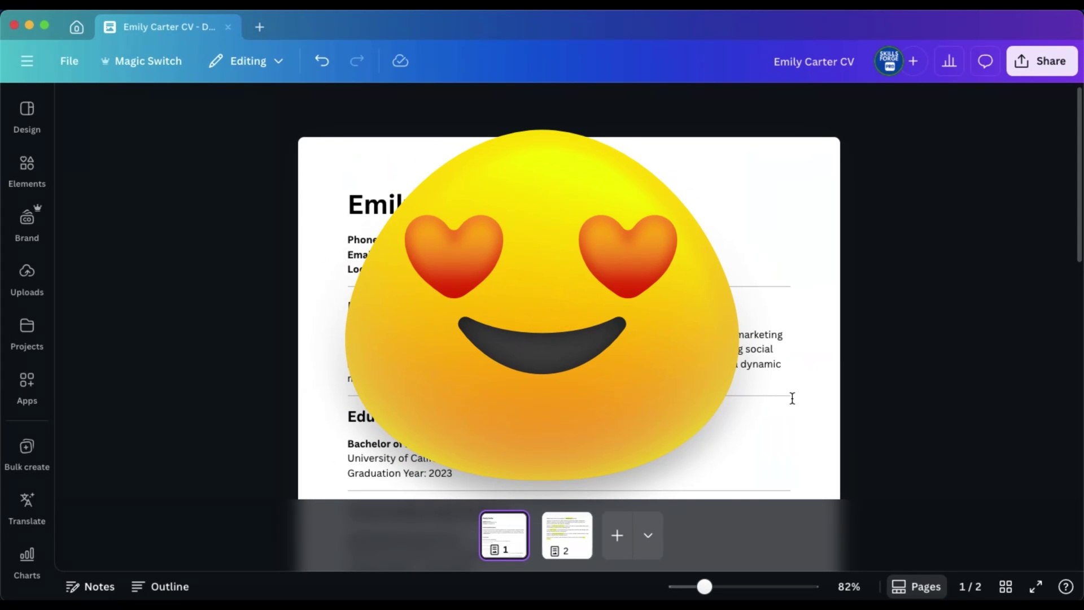This screenshot has height=610, width=1084.
Task: Toggle grid view of pages
Action: pos(1006,587)
